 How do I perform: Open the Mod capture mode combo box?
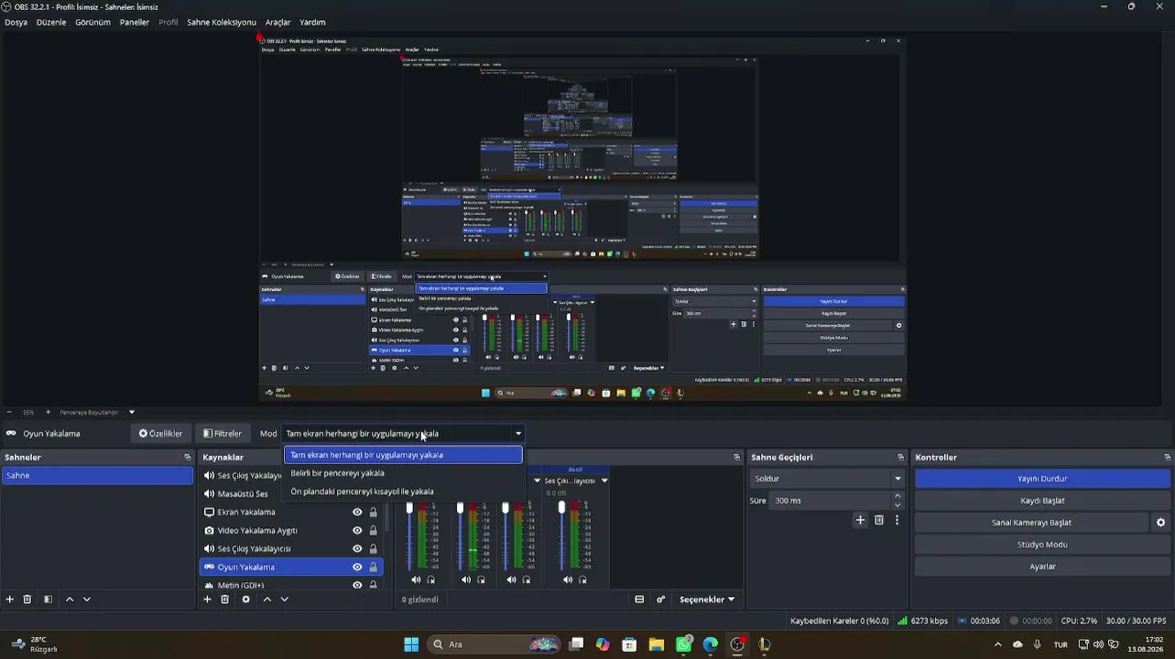click(403, 434)
